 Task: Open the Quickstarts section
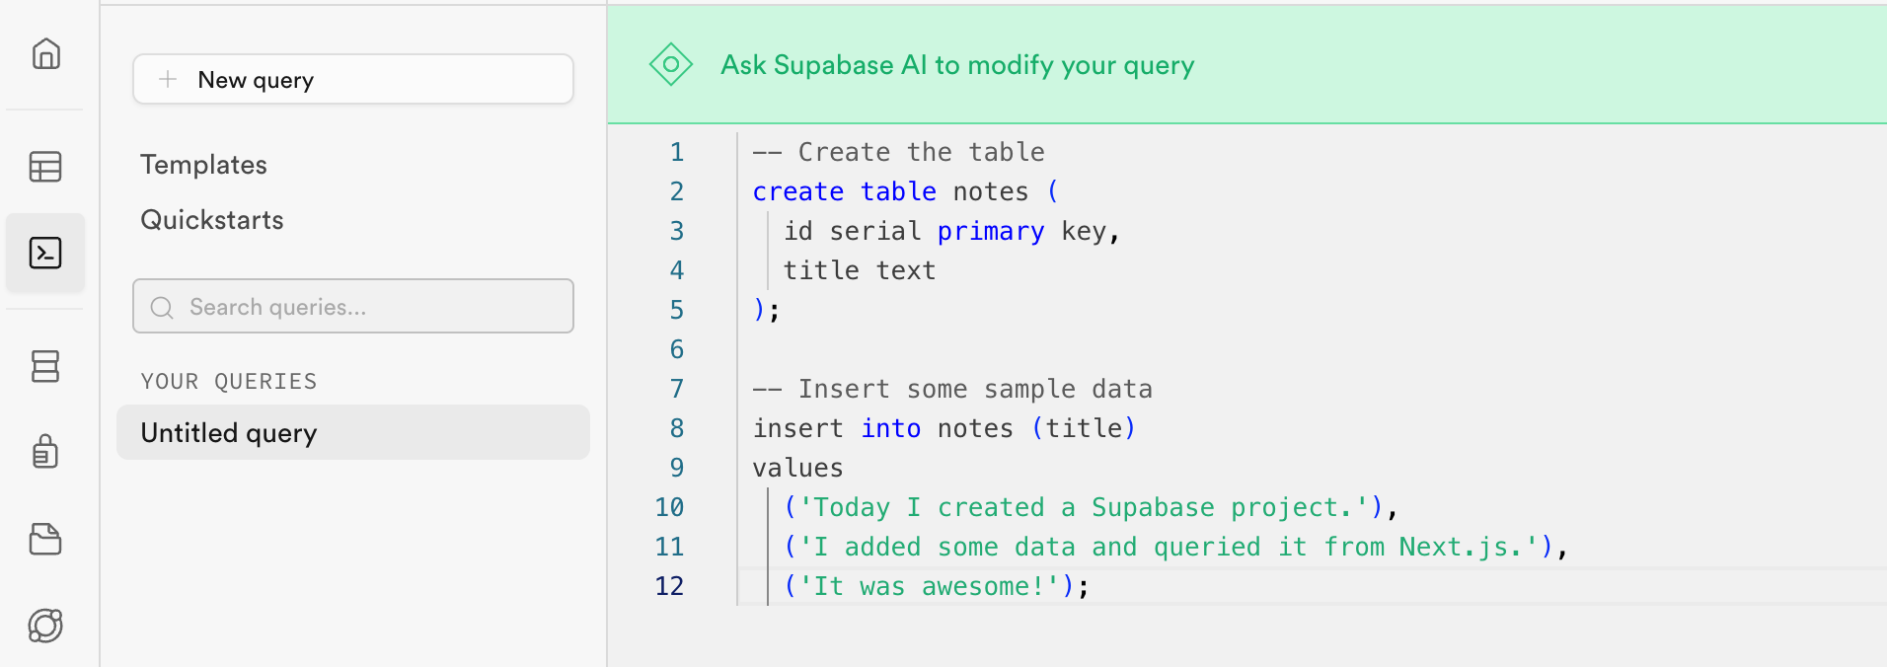tap(212, 220)
